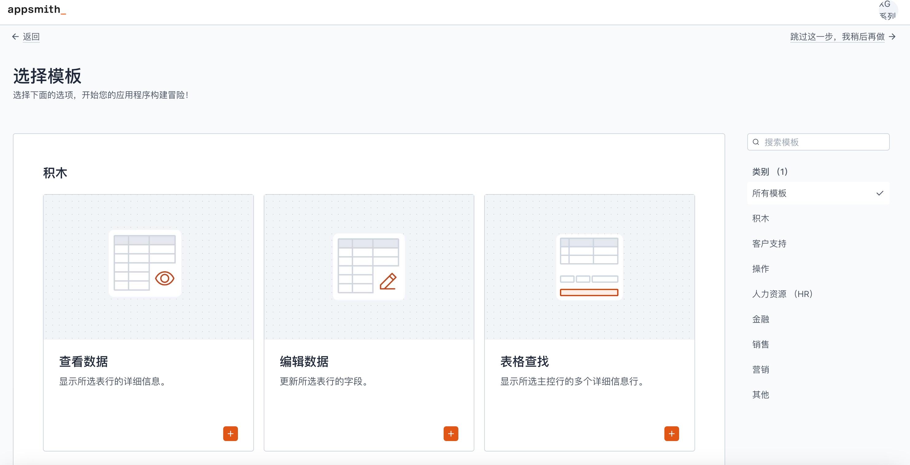
Task: Select the 积木 category filter
Action: [761, 218]
